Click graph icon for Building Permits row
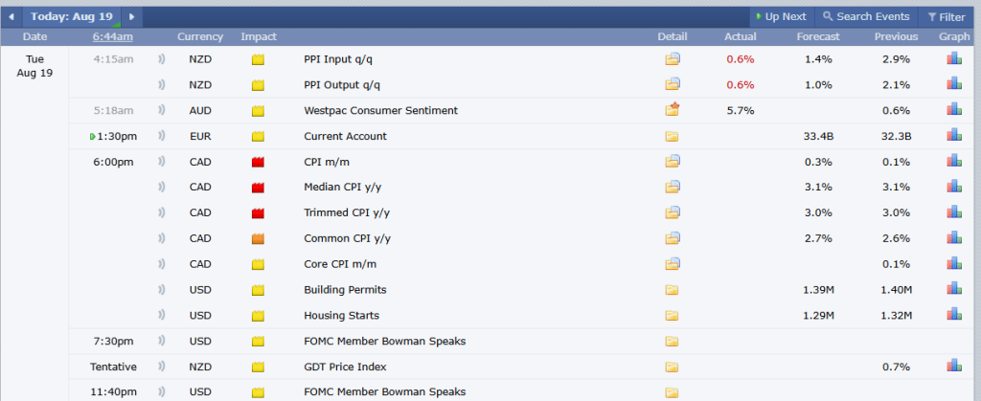The width and height of the screenshot is (981, 401). tap(954, 289)
